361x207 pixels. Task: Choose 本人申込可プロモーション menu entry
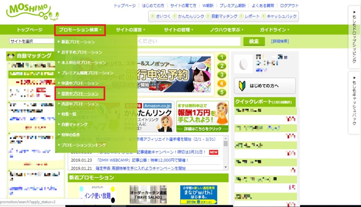point(83,63)
